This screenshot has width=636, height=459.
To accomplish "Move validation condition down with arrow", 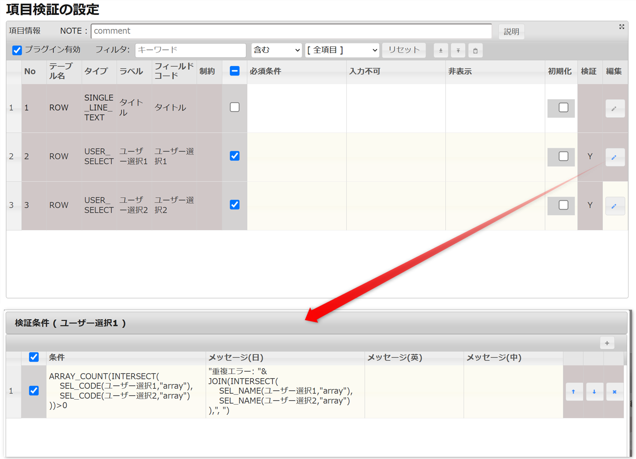I will tap(594, 391).
